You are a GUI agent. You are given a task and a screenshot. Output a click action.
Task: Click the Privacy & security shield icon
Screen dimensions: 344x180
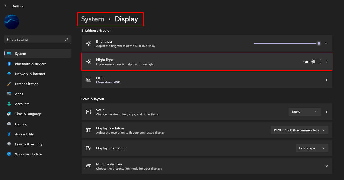click(x=9, y=144)
